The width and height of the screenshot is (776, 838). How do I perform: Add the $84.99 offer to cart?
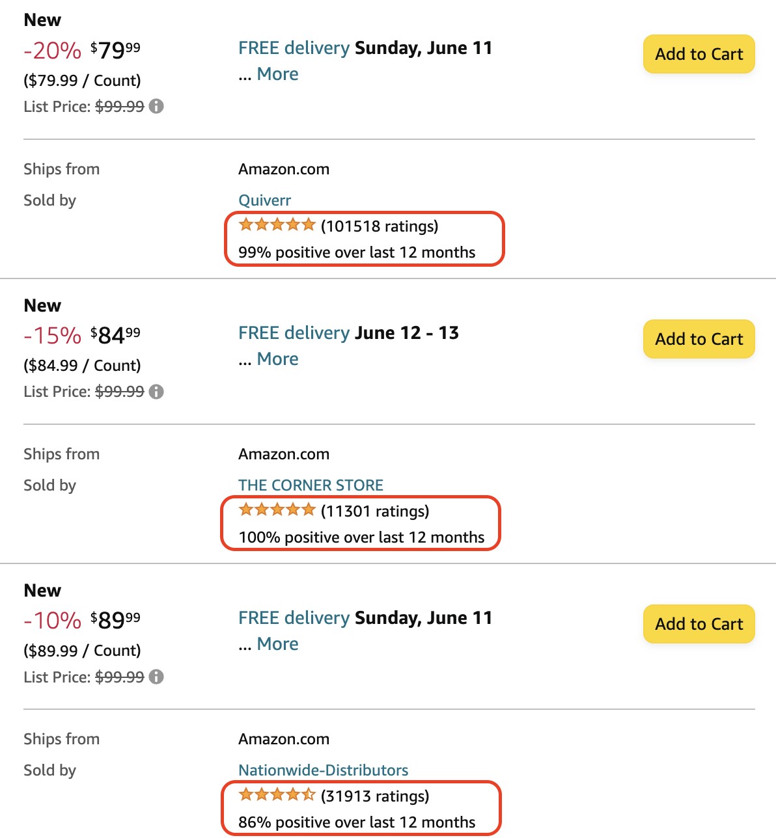point(699,339)
